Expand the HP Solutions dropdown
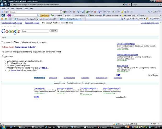The height and width of the screenshot is (129, 162). pos(102,15)
